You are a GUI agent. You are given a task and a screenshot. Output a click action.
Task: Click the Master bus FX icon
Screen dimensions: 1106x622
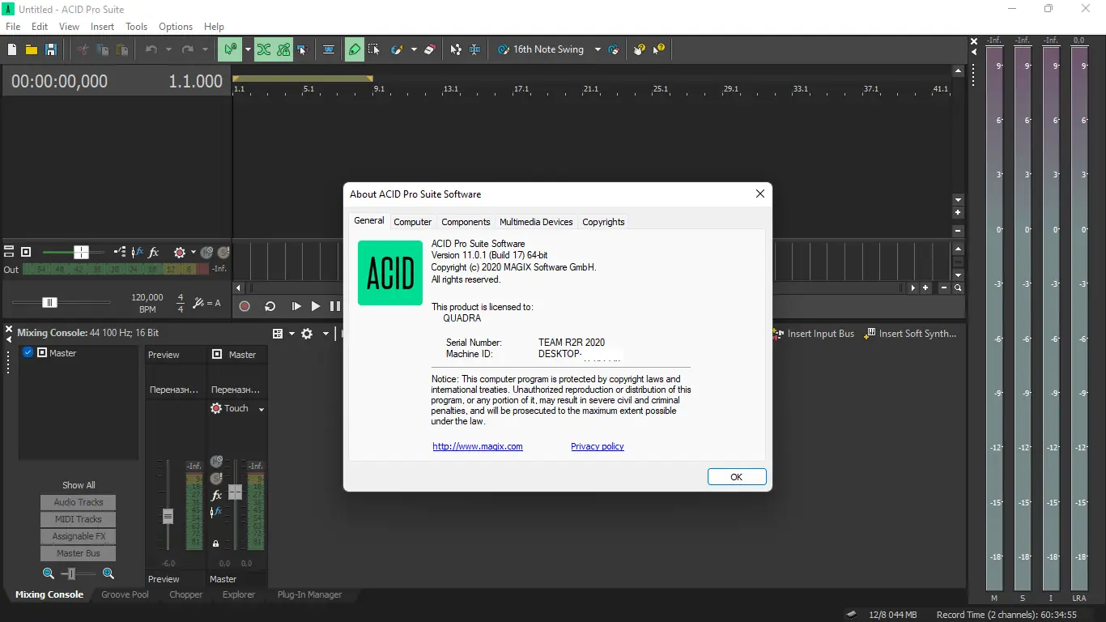216,495
